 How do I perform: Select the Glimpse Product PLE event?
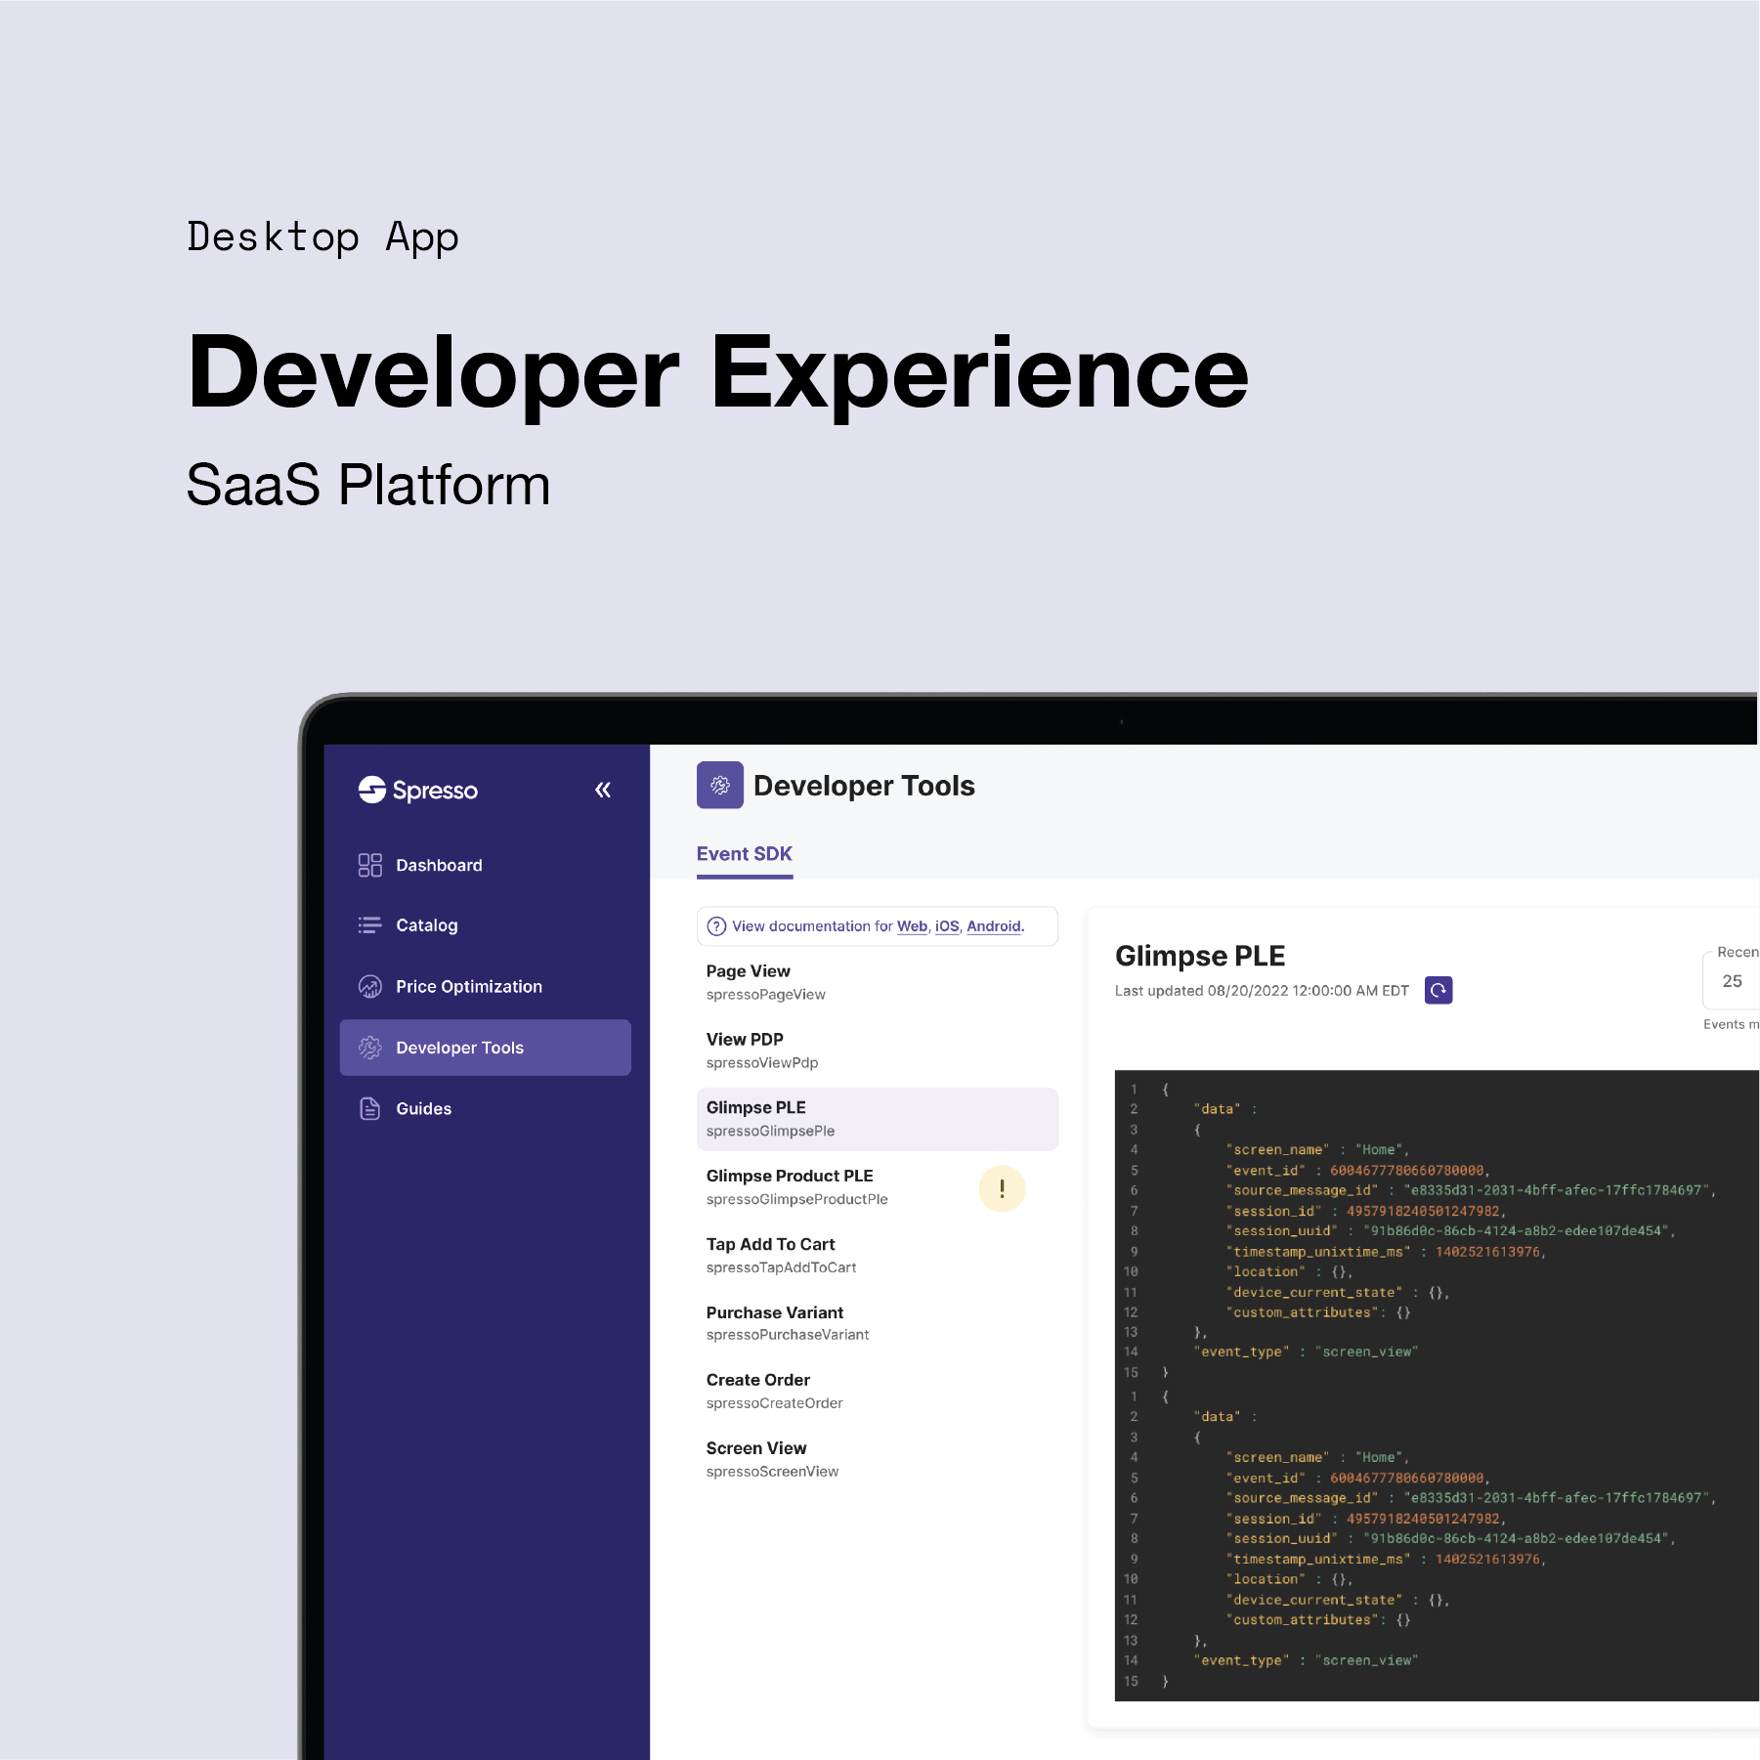[878, 1187]
